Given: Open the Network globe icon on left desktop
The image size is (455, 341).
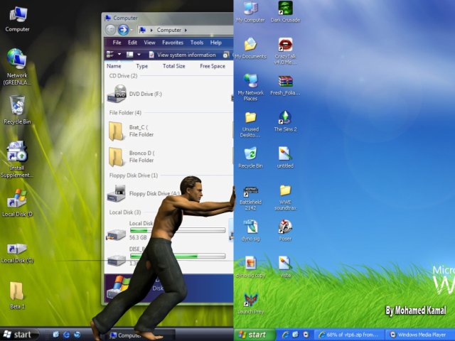Looking at the screenshot, I should tap(17, 67).
